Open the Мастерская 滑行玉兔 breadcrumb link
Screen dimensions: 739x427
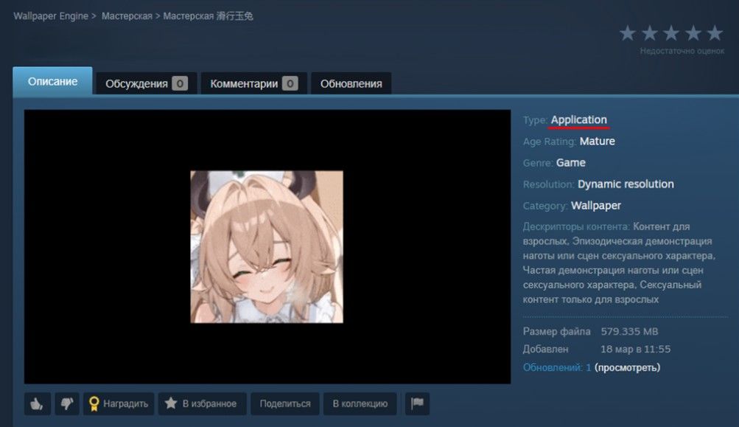pyautogui.click(x=208, y=16)
